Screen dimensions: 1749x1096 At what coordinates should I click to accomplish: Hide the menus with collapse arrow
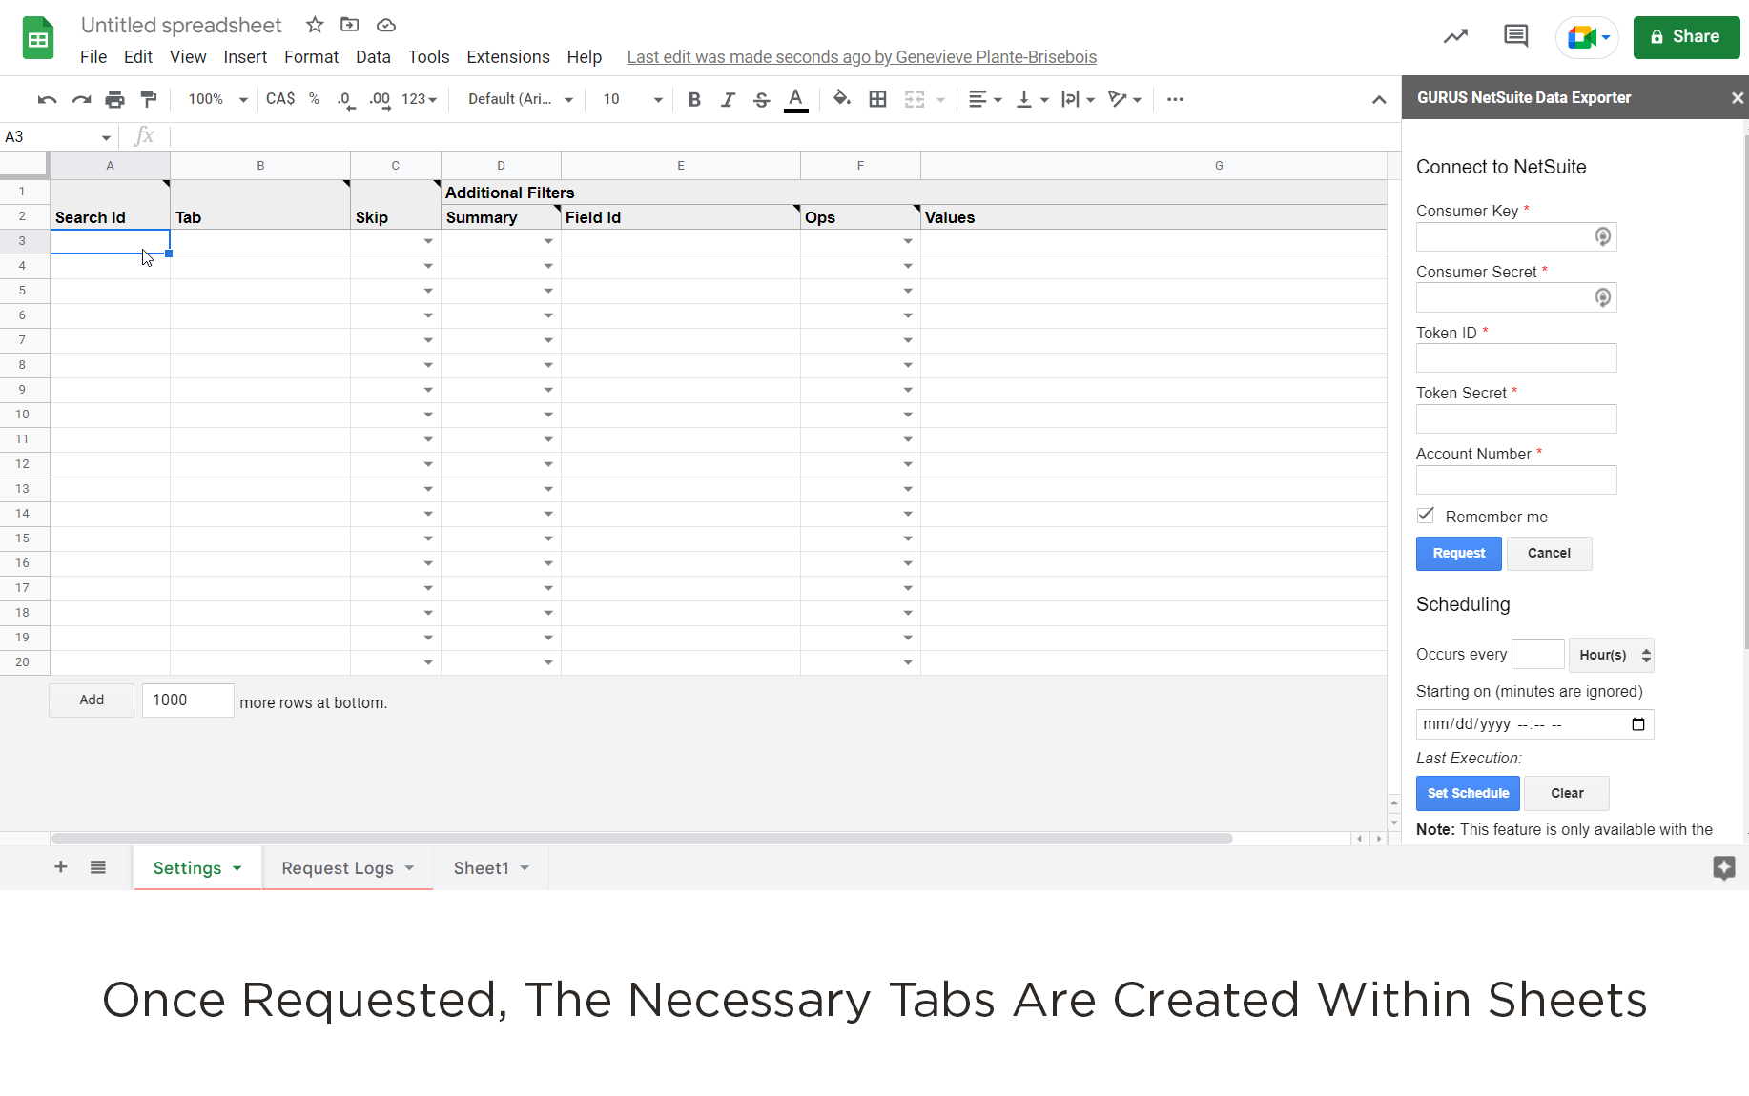point(1379,99)
